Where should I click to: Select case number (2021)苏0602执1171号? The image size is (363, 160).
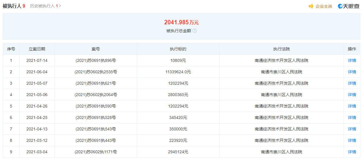(x=96, y=152)
